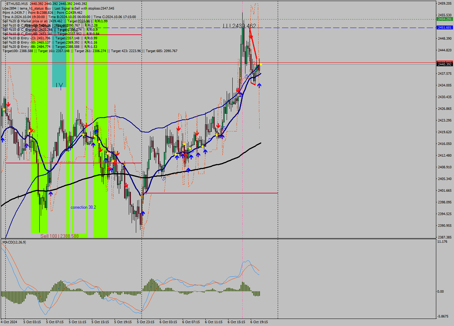Click the 2387.385 price axis label
454x326 pixels.
[444, 237]
